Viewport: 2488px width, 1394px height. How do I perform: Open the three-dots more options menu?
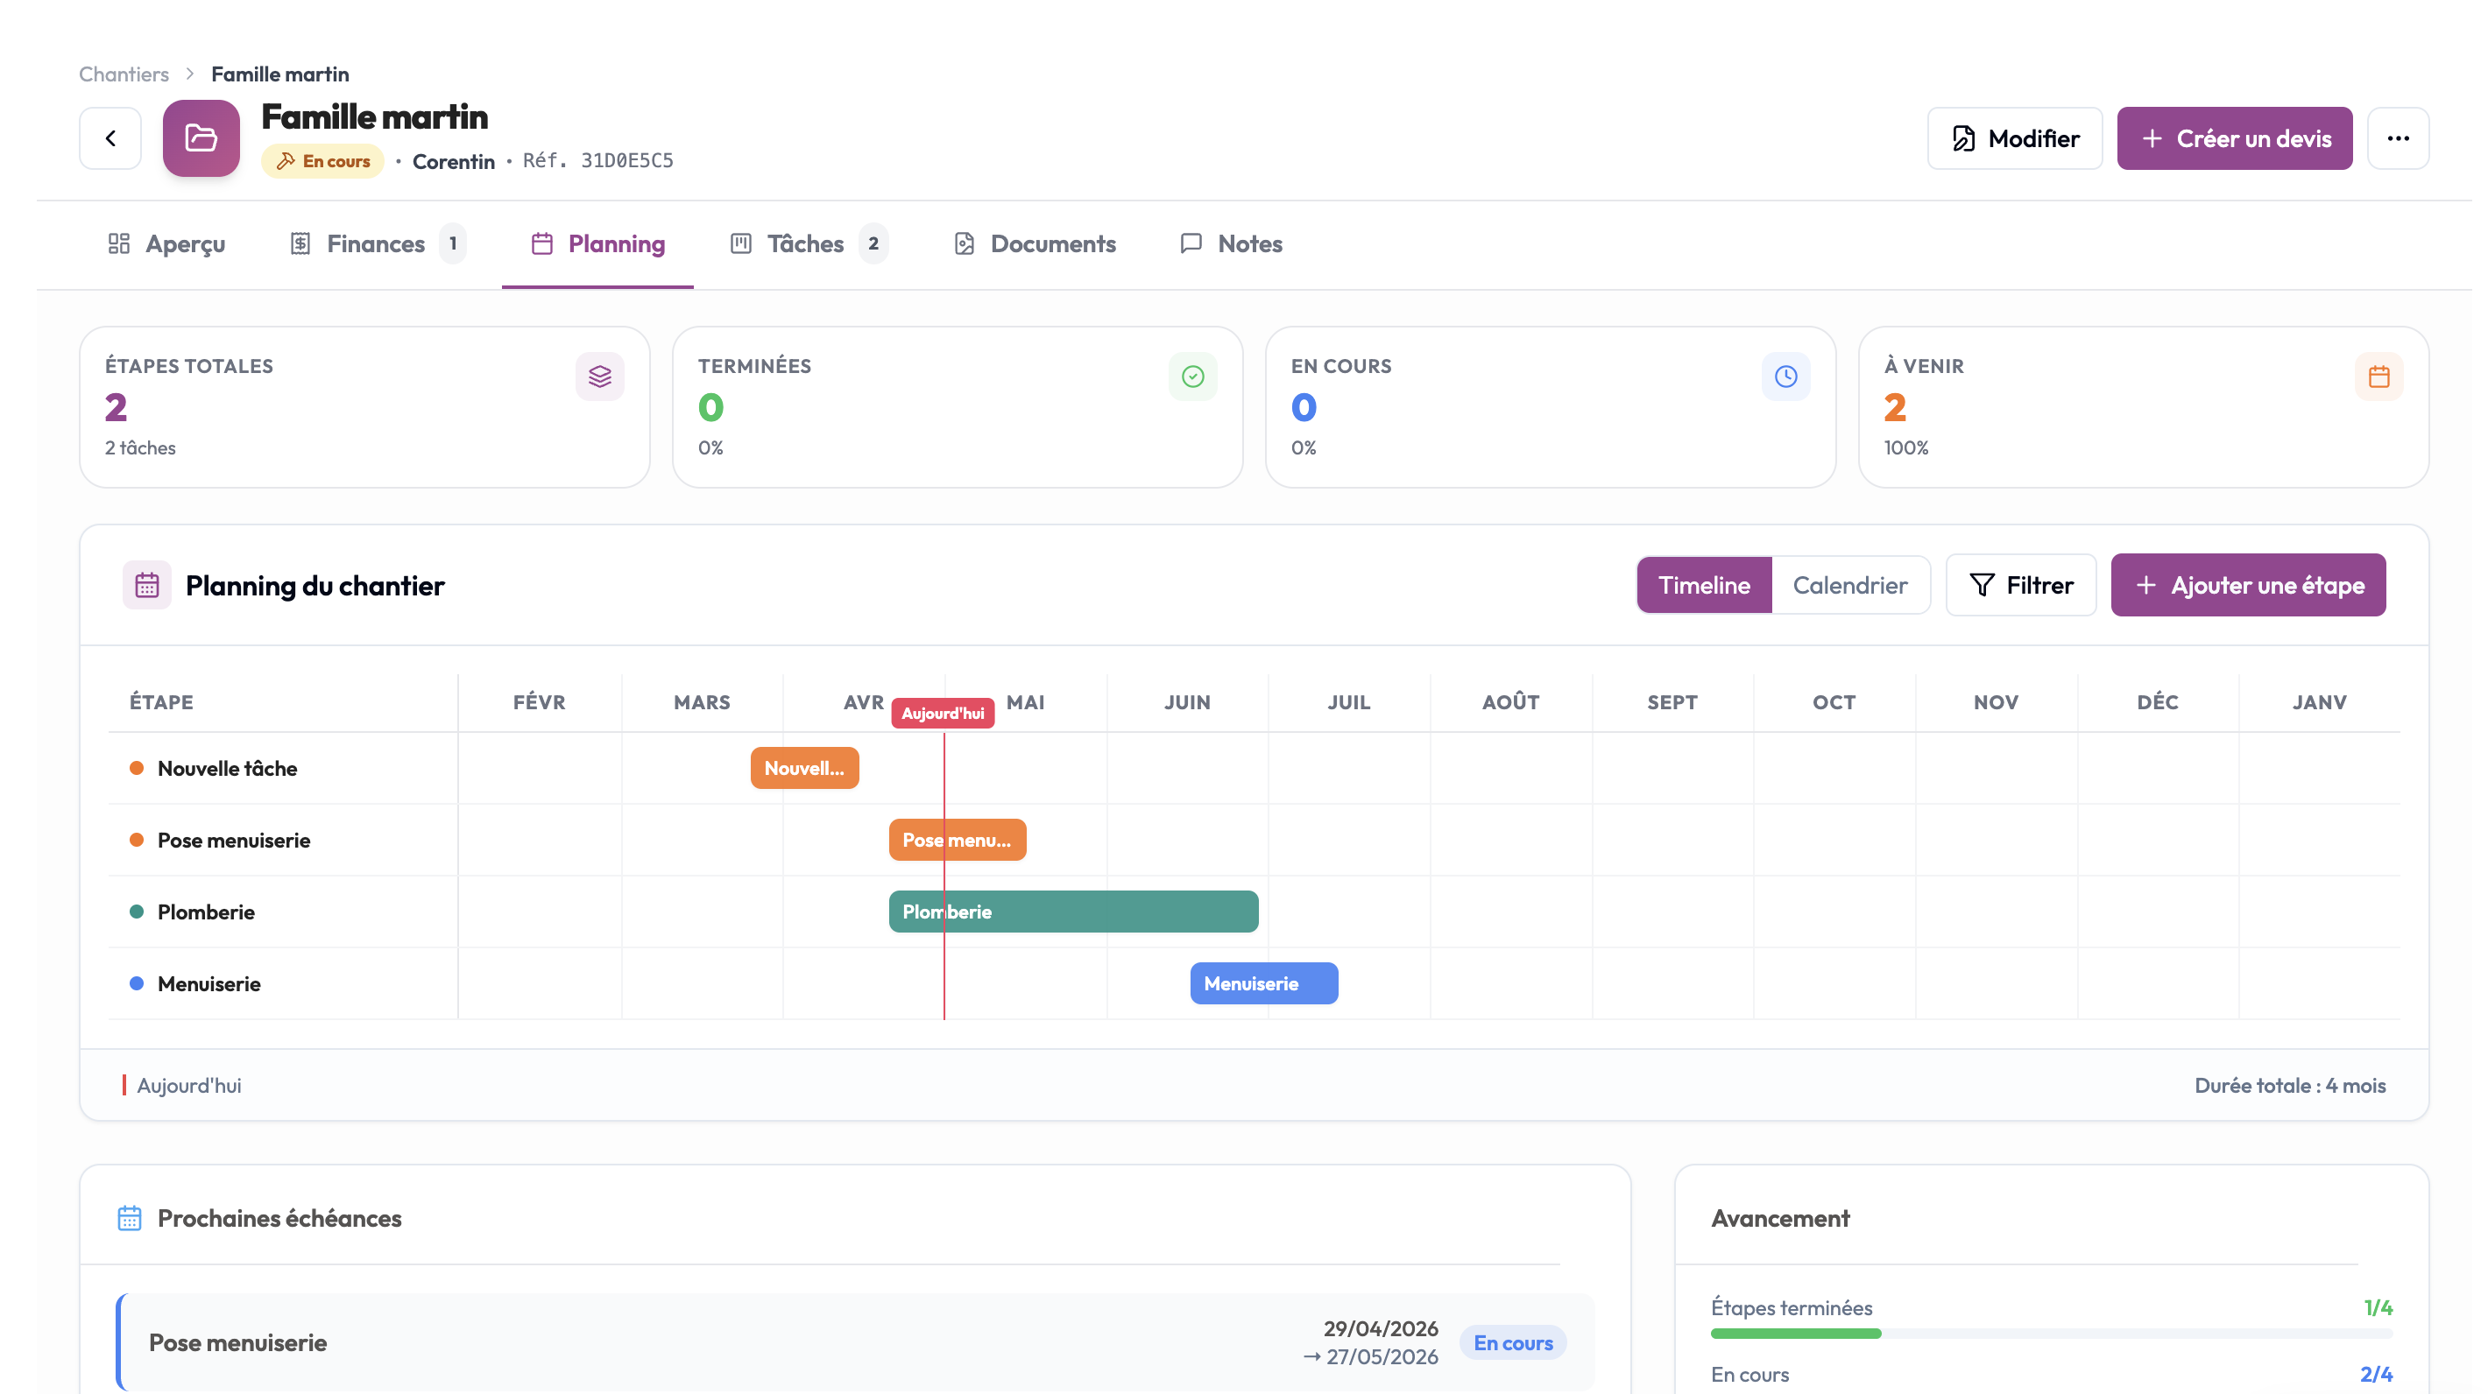(x=2397, y=138)
